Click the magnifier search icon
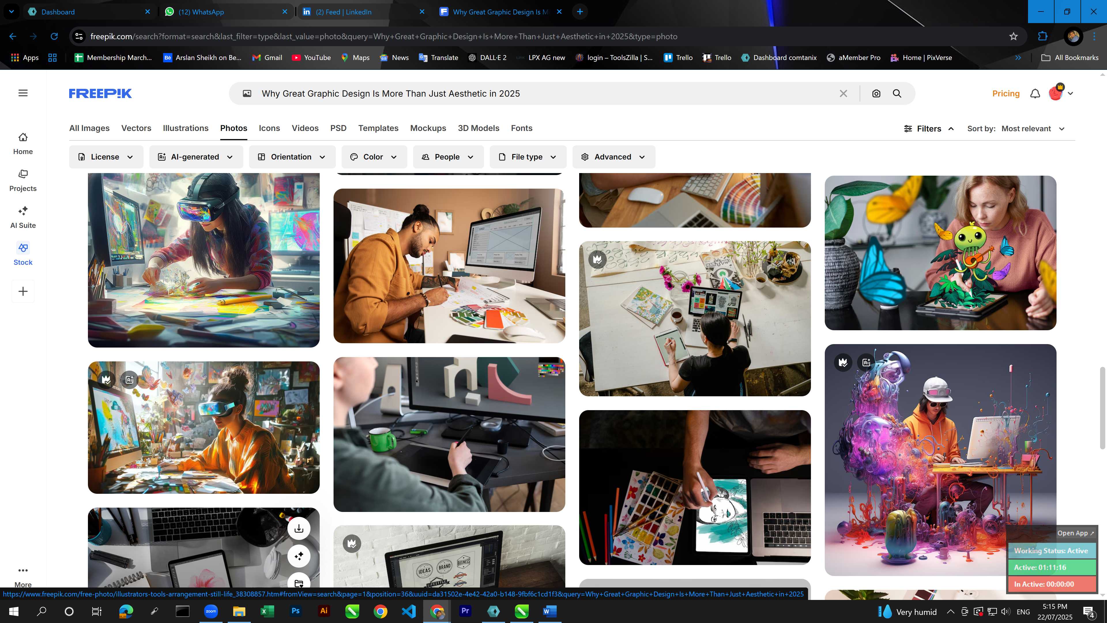Image resolution: width=1107 pixels, height=623 pixels. [897, 93]
